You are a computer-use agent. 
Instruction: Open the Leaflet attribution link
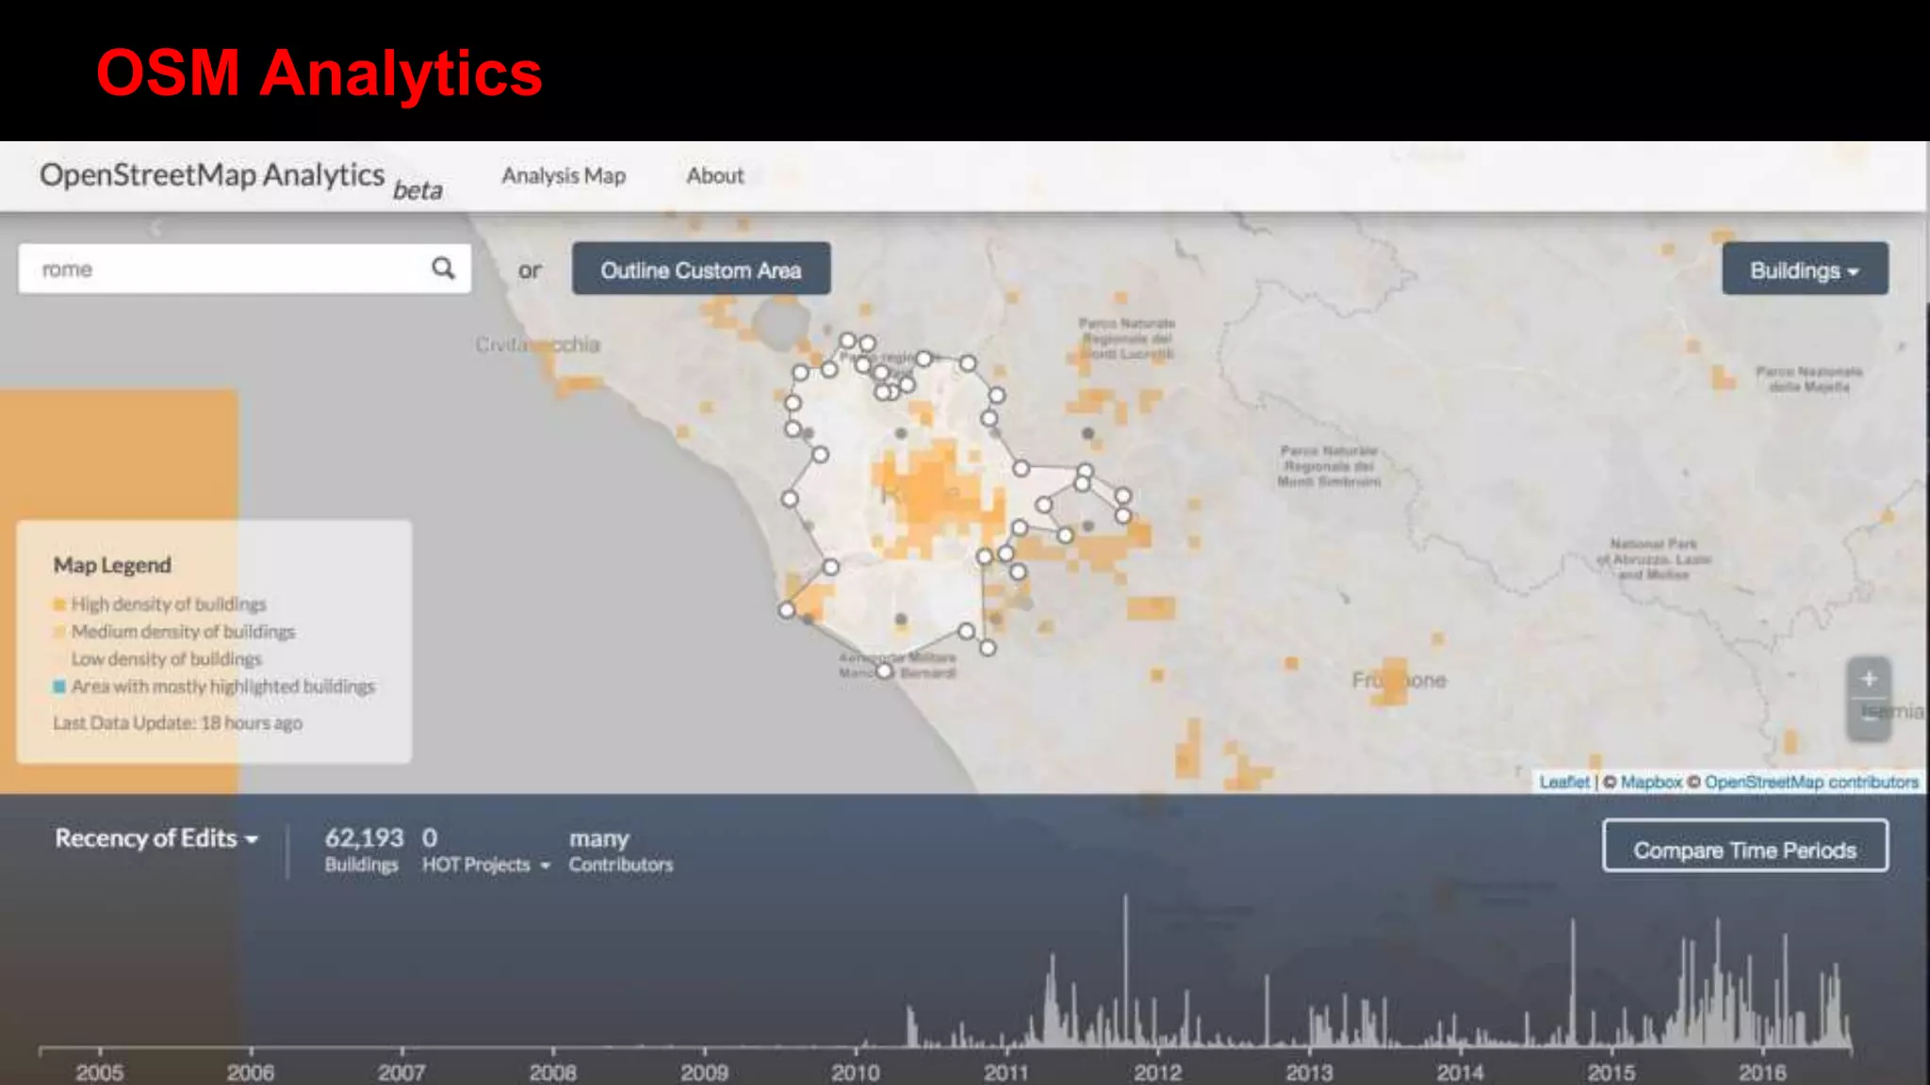(1564, 782)
